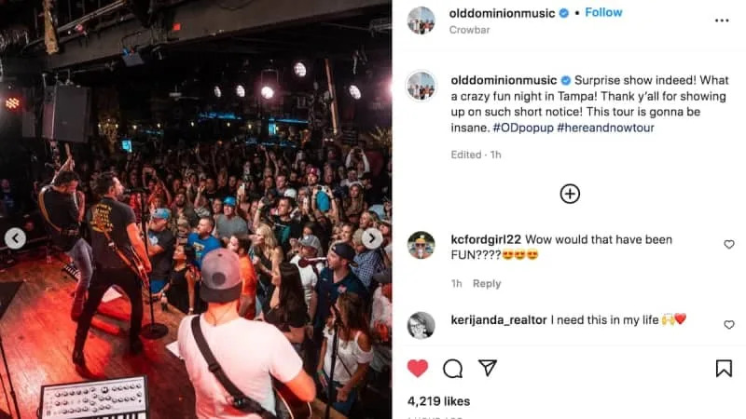The height and width of the screenshot is (419, 746).
Task: Open kerijanda_realtor username link
Action: coord(499,320)
